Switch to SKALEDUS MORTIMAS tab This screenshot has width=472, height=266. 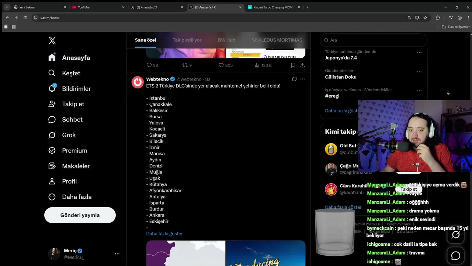point(277,40)
